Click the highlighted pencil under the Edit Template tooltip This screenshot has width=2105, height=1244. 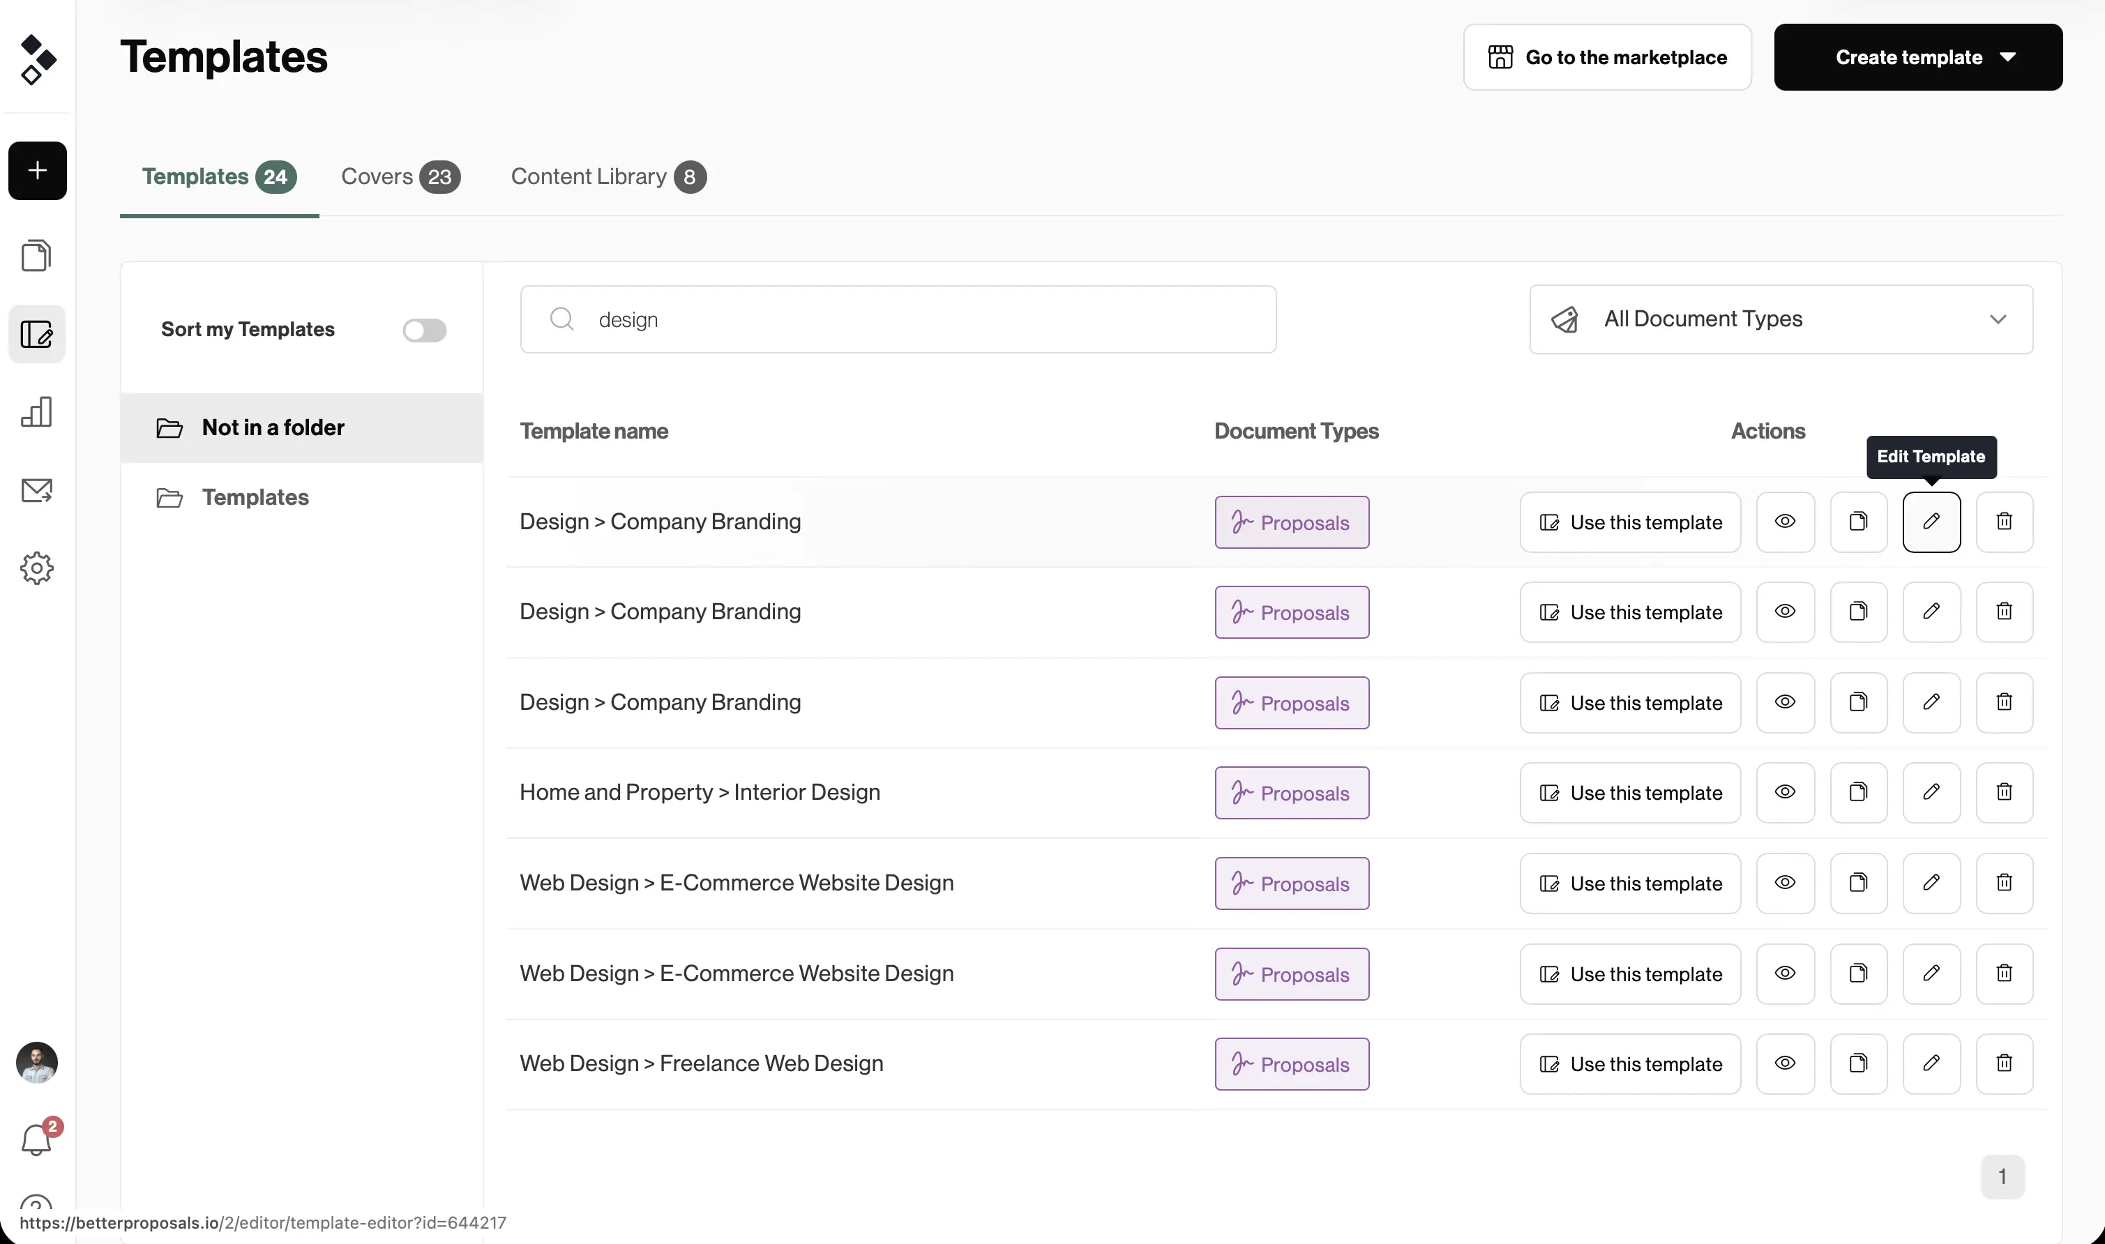pyautogui.click(x=1931, y=522)
